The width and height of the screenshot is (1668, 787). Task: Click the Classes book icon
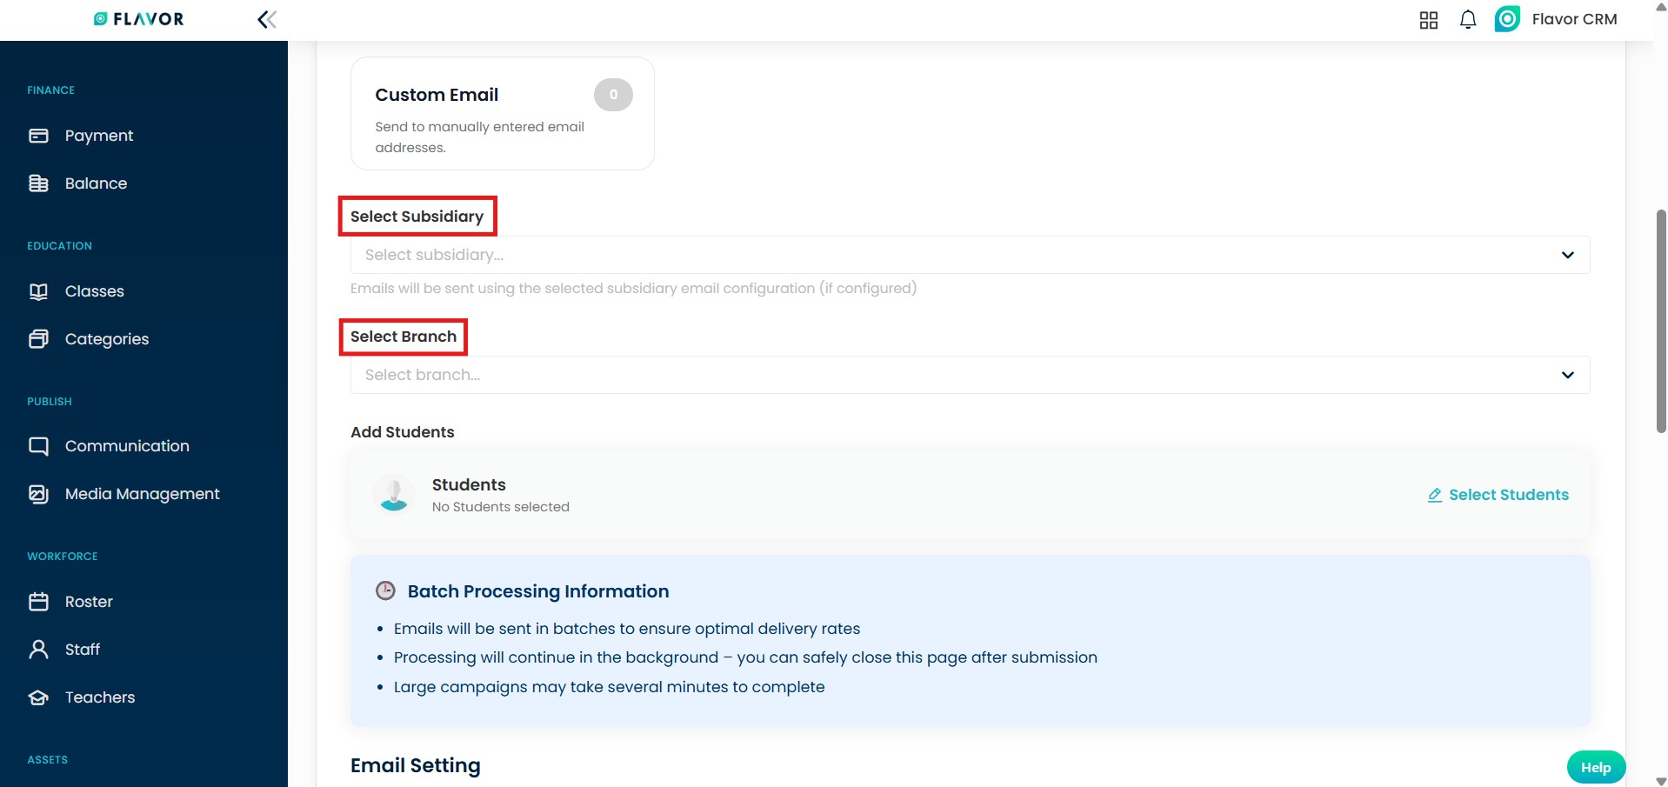pos(38,291)
